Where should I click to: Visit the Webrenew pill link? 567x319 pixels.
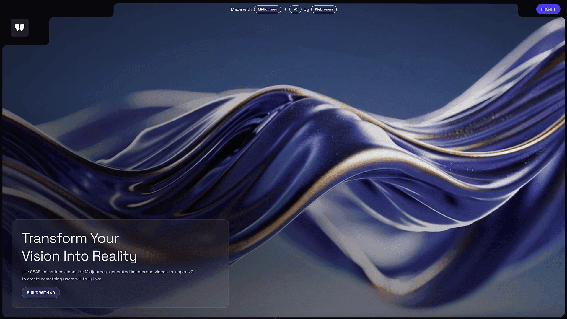(324, 9)
